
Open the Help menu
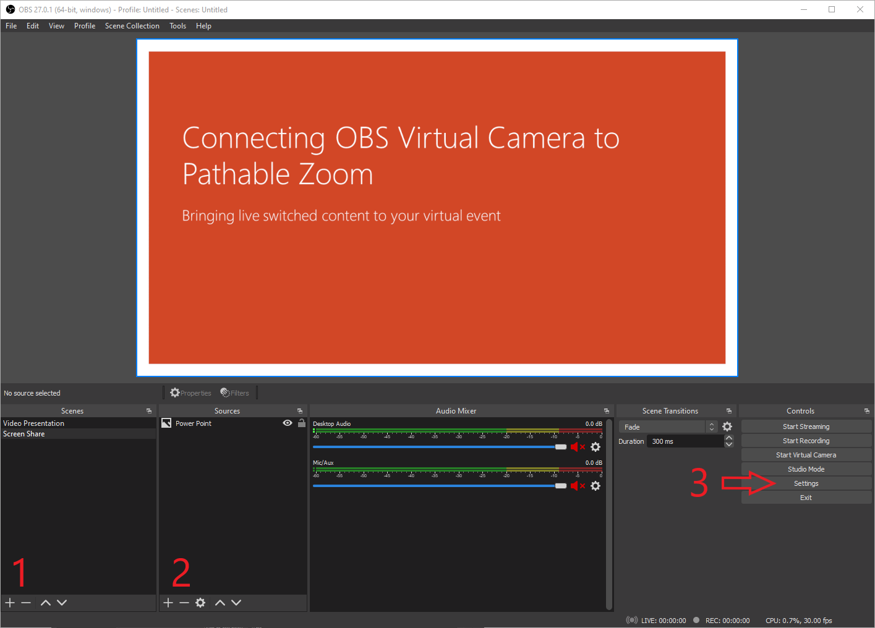[x=203, y=26]
